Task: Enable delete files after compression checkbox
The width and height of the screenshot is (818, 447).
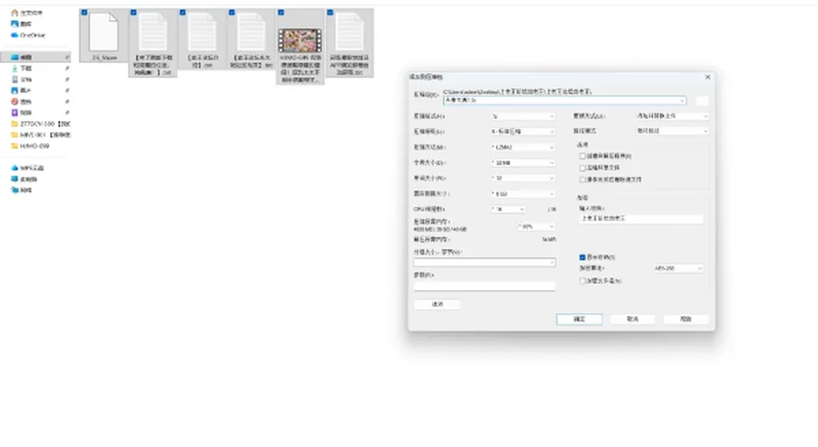Action: tap(582, 179)
